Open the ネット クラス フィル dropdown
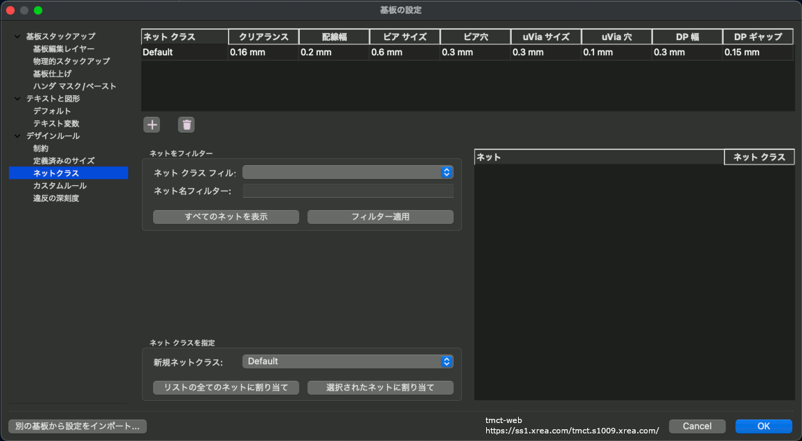The image size is (802, 441). tap(348, 173)
